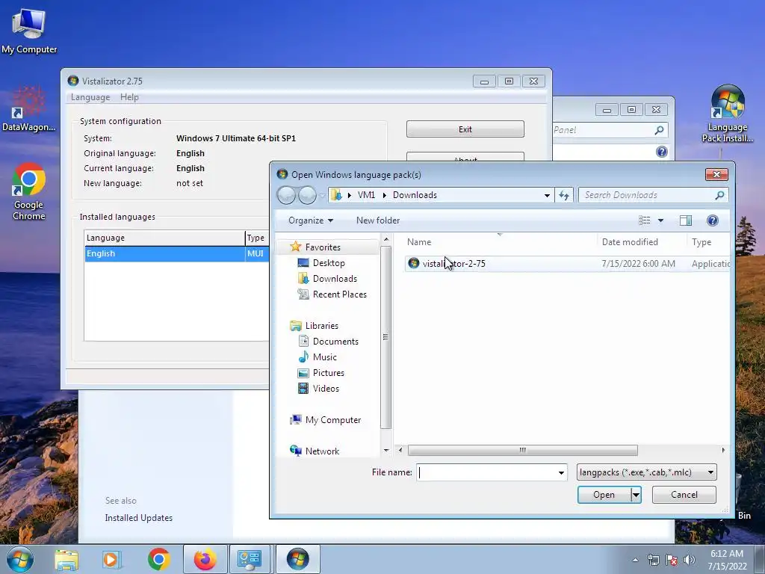765x574 pixels.
Task: Open help in the file dialog
Action: [712, 220]
